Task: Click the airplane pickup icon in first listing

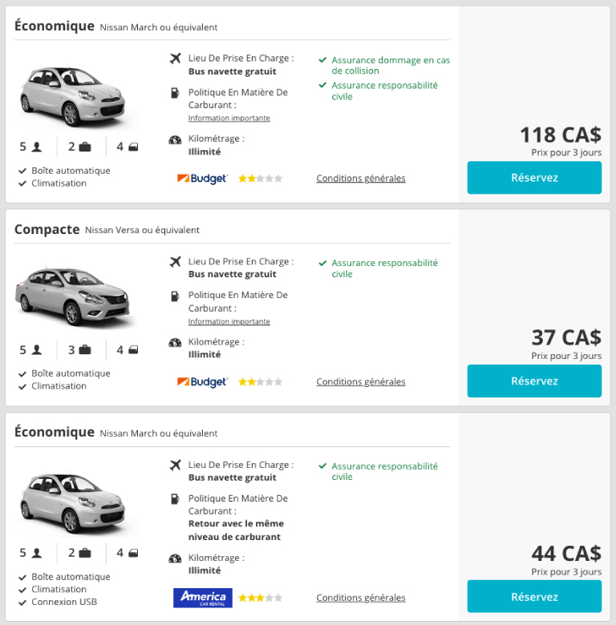Action: pos(175,58)
